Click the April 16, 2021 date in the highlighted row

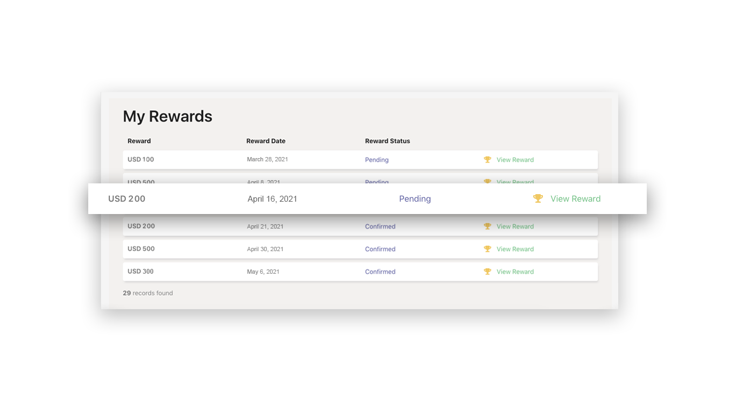click(272, 199)
